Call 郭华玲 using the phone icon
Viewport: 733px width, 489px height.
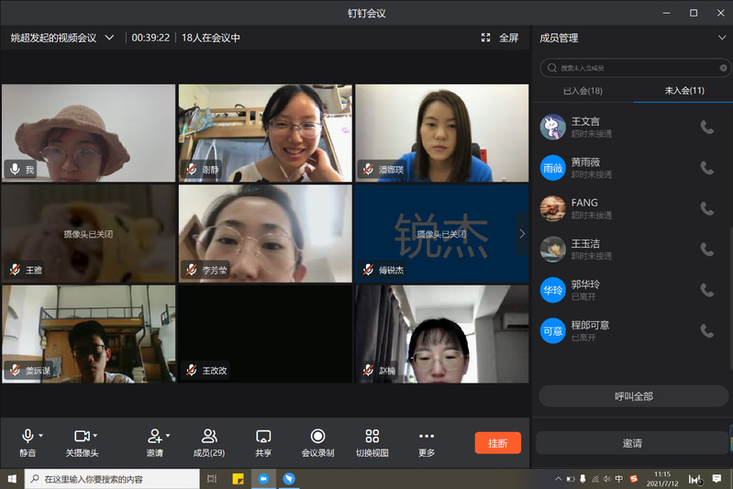click(706, 290)
